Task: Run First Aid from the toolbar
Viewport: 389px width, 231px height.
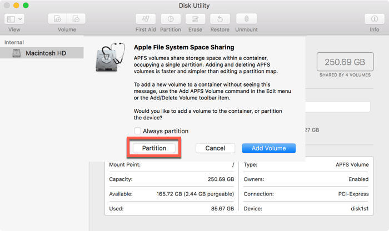Action: [x=146, y=19]
